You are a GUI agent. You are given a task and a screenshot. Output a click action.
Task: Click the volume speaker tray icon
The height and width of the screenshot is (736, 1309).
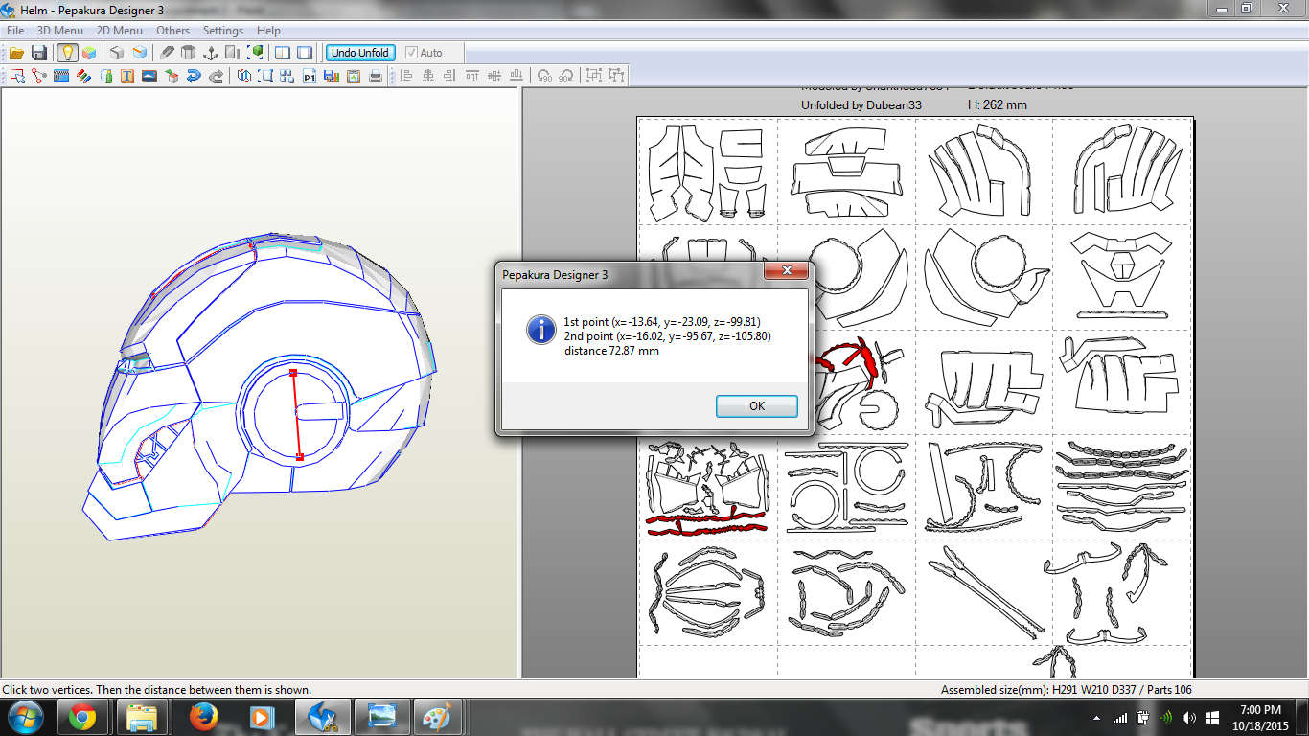pos(1189,717)
